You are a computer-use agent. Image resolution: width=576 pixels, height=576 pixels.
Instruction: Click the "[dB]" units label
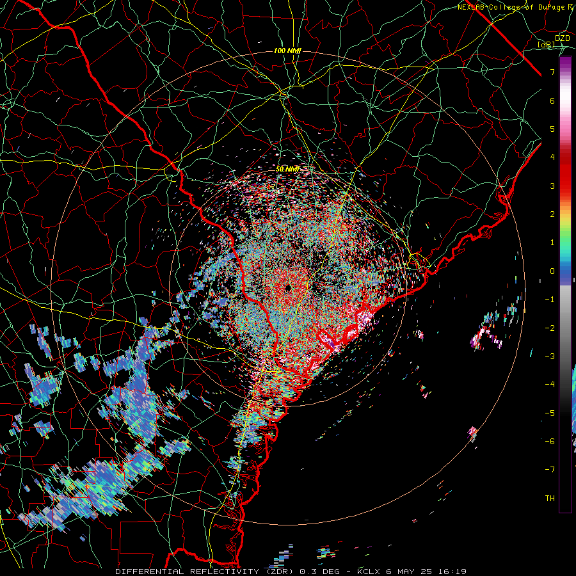(x=547, y=45)
